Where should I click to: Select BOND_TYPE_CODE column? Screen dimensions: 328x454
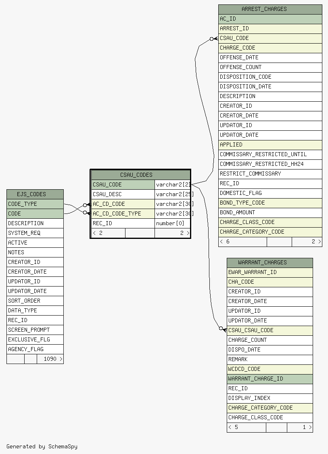[x=270, y=203]
